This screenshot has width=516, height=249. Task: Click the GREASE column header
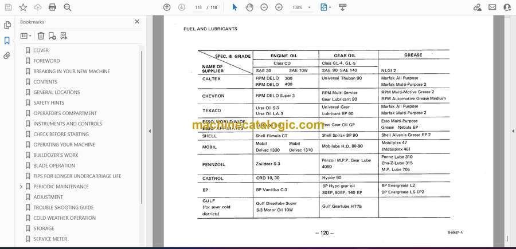tap(413, 55)
